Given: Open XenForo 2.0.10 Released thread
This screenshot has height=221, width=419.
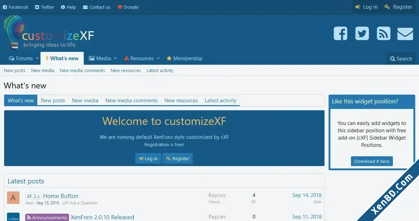Looking at the screenshot, I should click(102, 217).
